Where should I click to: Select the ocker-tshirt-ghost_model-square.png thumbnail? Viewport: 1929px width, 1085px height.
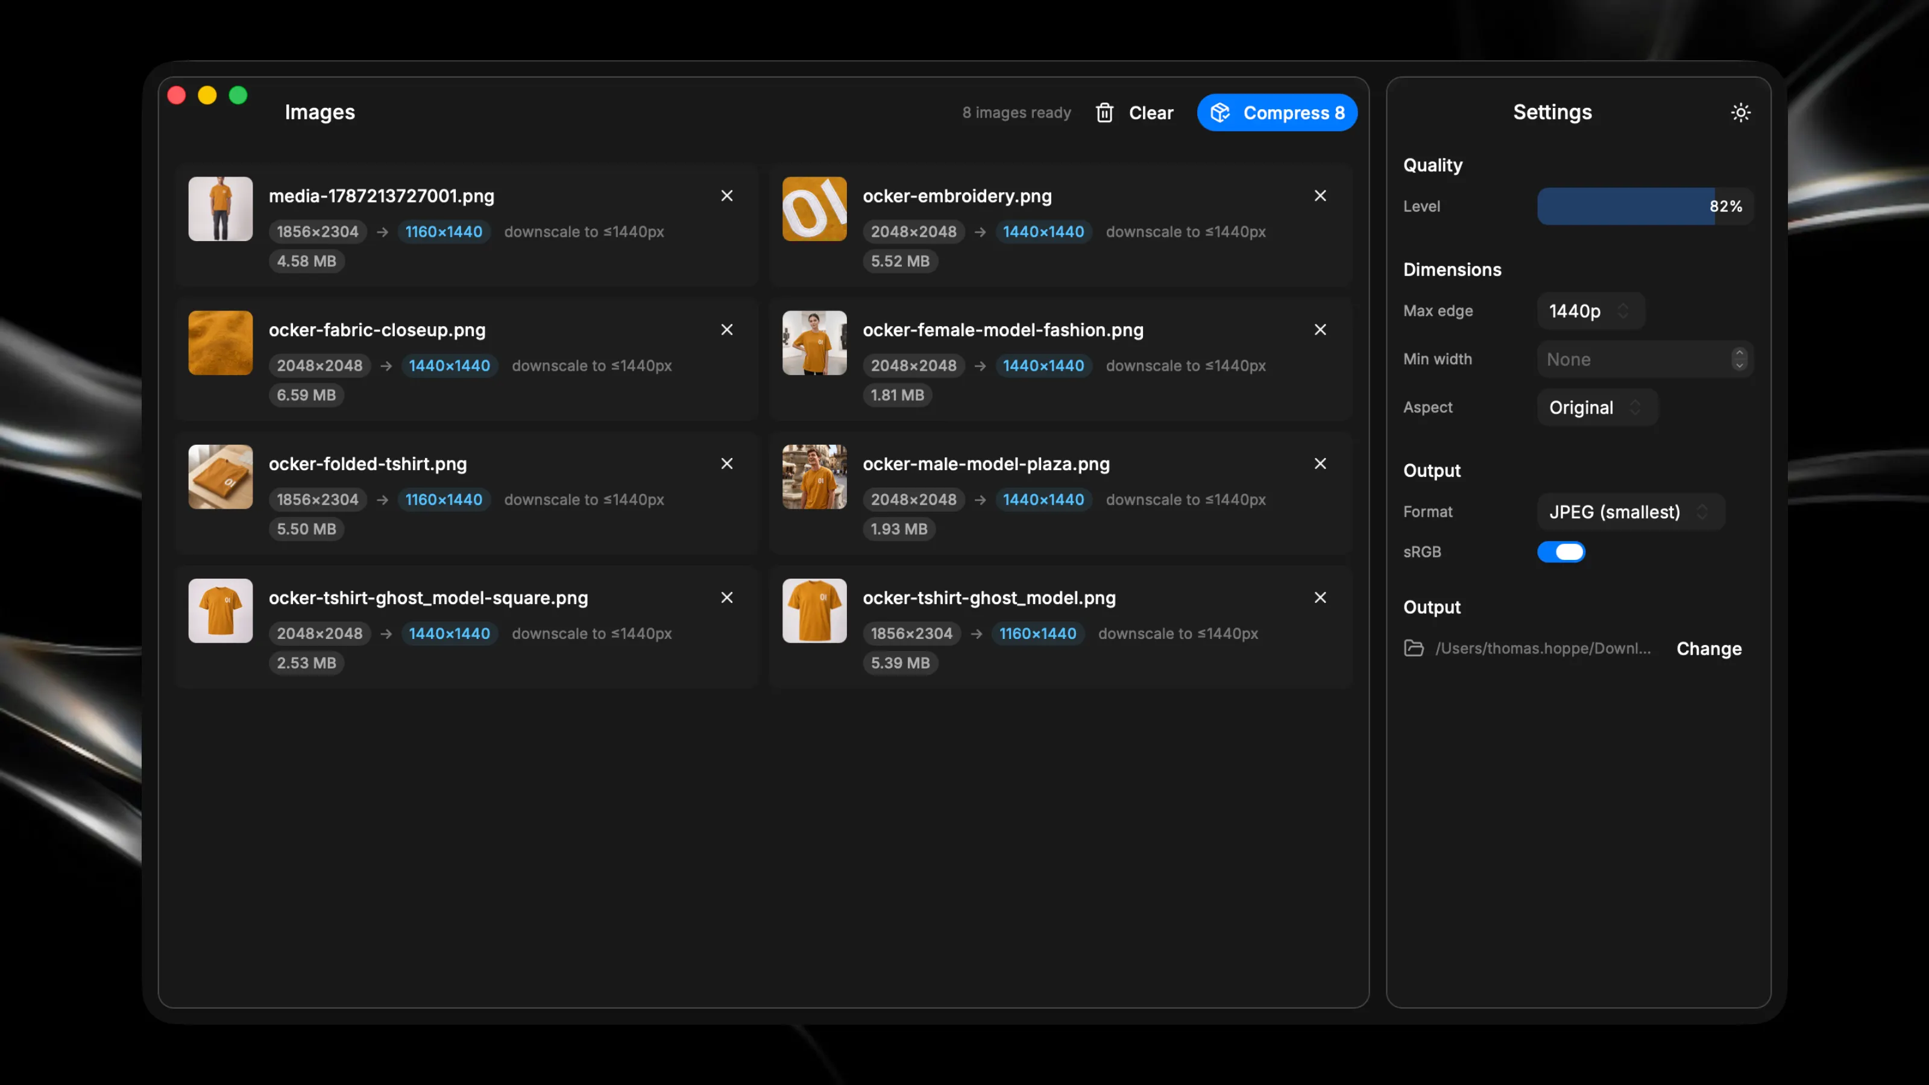pos(220,611)
